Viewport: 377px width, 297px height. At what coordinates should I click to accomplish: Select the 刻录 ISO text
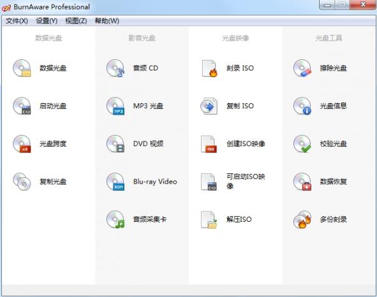tap(240, 68)
